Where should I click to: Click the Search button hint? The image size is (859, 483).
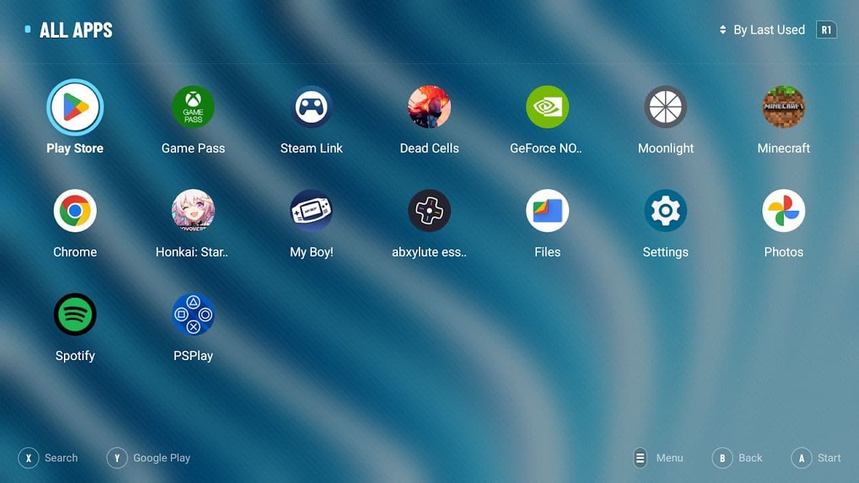(48, 458)
